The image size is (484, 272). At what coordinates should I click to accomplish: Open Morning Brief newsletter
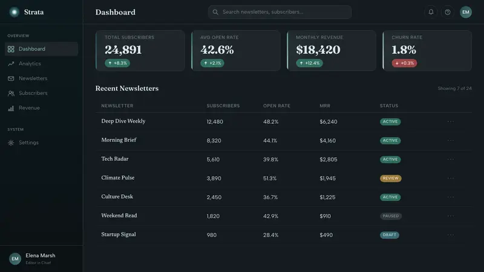(x=119, y=140)
